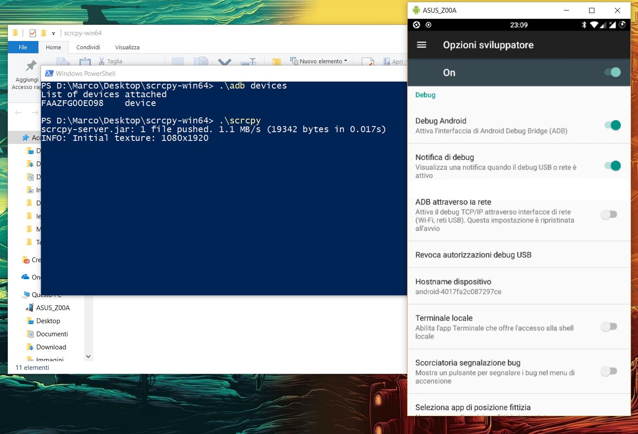This screenshot has width=638, height=434.
Task: Click the Desktop folder icon in sidebar
Action: 30,321
